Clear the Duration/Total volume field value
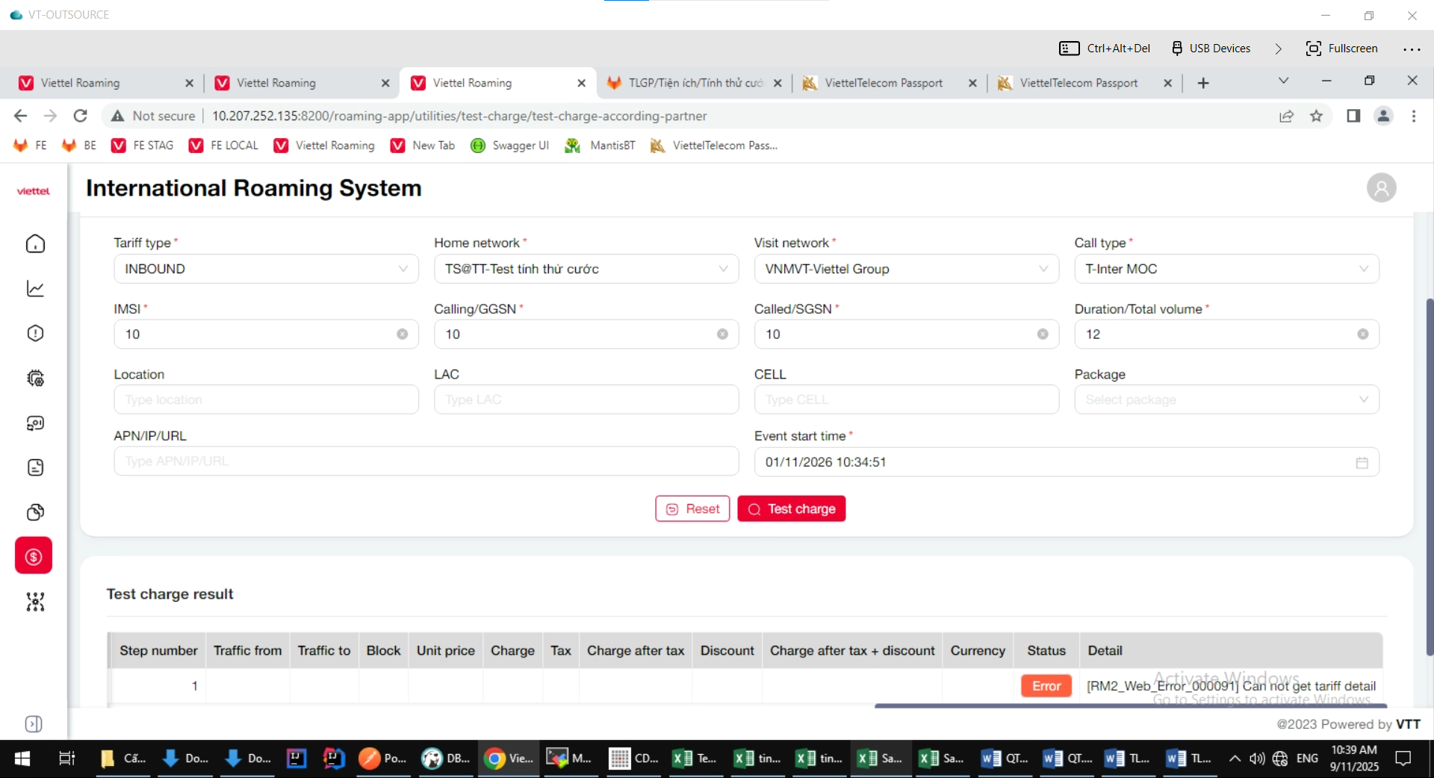The height and width of the screenshot is (778, 1434). pos(1362,334)
